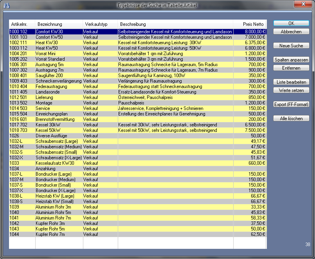The image size is (315, 259).
Task: Choose Heizstab KW (Large)
Action: pos(138,196)
